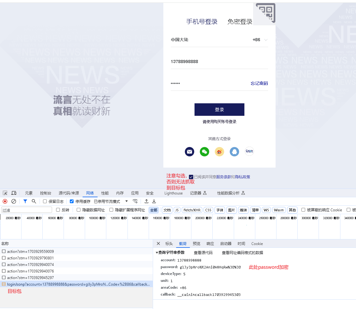
Task: Toggle device toolbar icon in DevTools
Action: (x=14, y=193)
